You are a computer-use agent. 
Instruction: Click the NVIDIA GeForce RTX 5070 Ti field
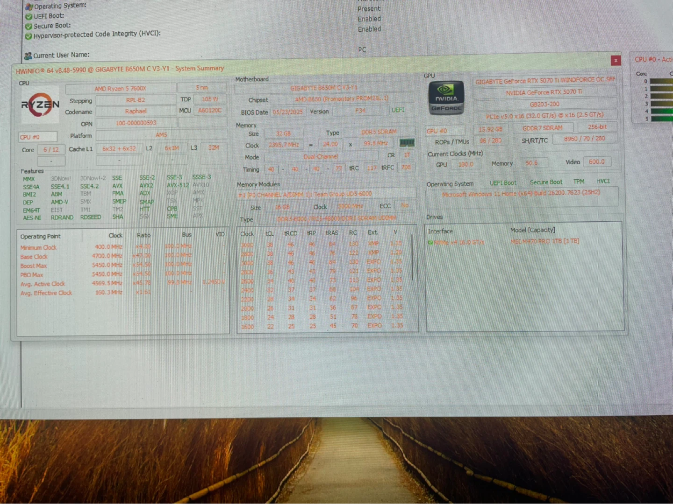click(544, 92)
